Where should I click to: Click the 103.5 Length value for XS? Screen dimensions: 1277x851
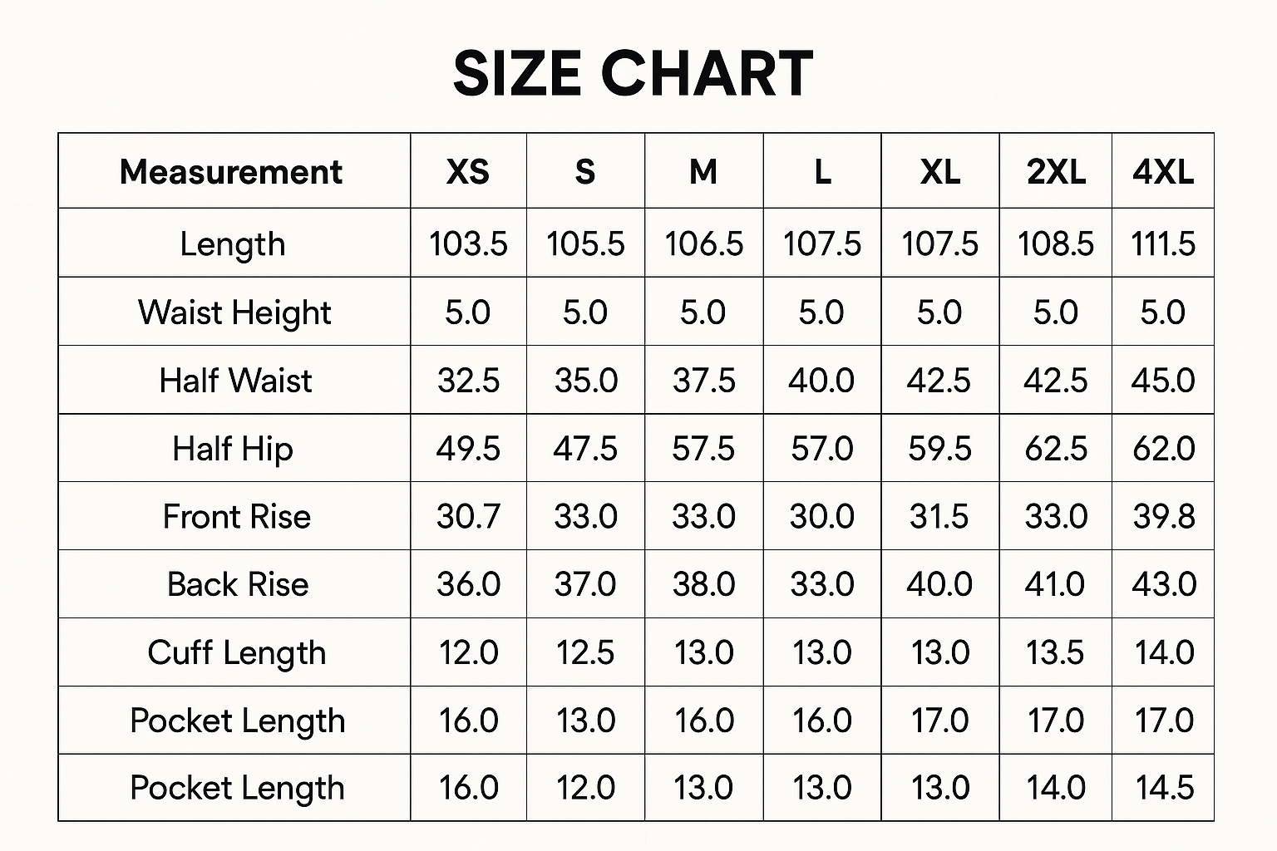pyautogui.click(x=468, y=244)
